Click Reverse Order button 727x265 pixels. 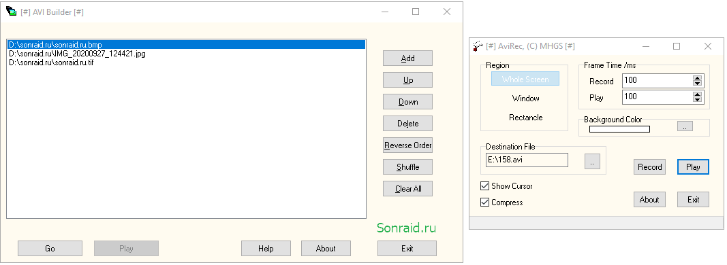pos(407,145)
